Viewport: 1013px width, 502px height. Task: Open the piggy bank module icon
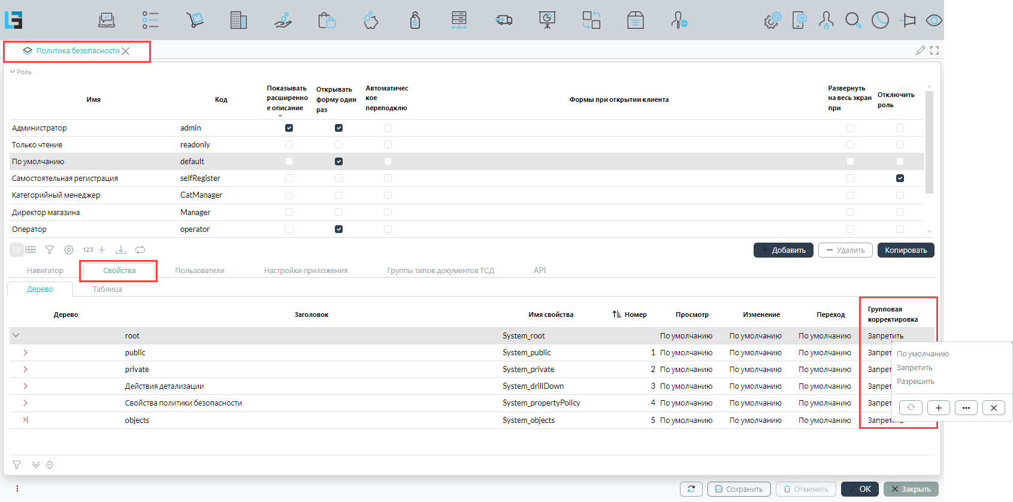pos(371,20)
